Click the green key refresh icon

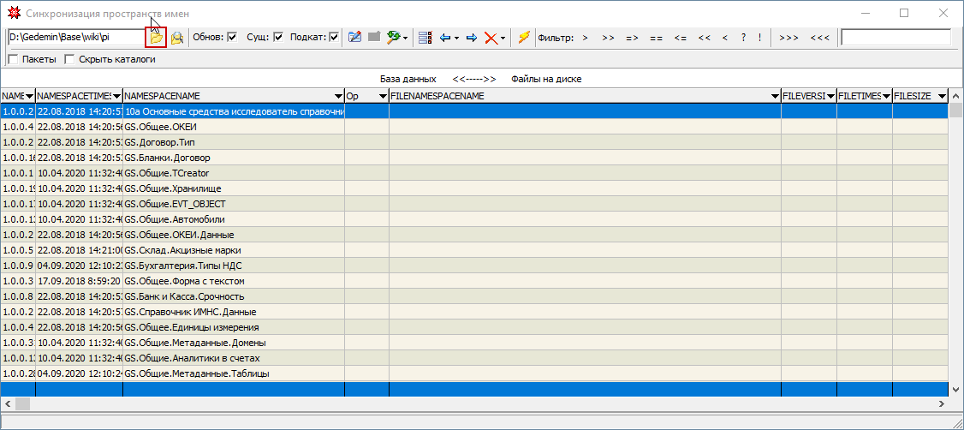point(394,38)
